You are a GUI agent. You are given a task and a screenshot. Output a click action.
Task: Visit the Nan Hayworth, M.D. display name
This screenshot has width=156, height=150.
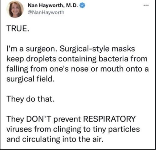(53, 5)
